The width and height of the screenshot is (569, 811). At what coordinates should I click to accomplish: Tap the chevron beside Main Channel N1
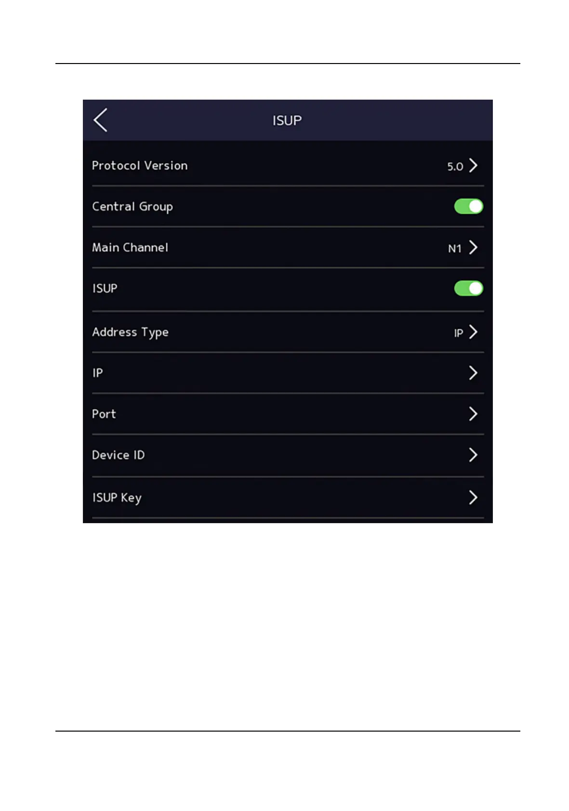pos(473,247)
